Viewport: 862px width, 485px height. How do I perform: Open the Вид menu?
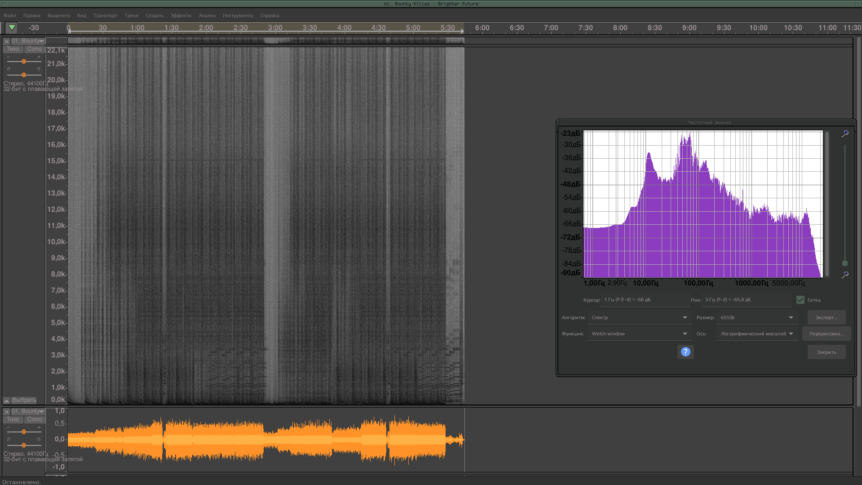click(x=82, y=15)
